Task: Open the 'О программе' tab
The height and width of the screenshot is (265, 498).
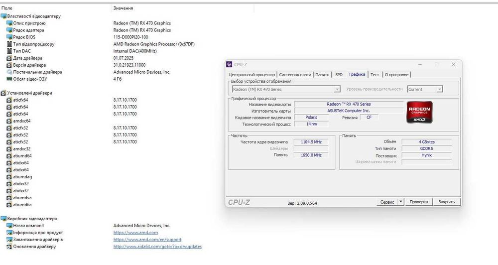Action: tap(397, 75)
